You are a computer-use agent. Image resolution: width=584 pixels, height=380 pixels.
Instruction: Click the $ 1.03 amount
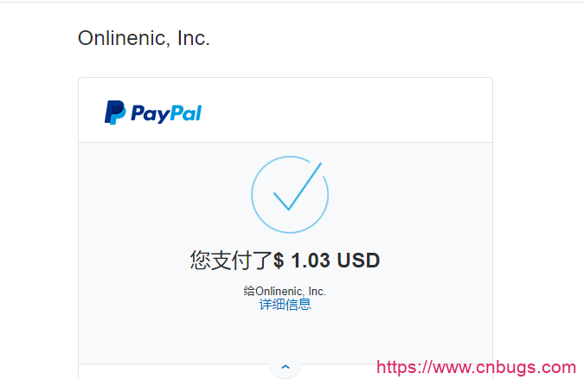tap(302, 260)
